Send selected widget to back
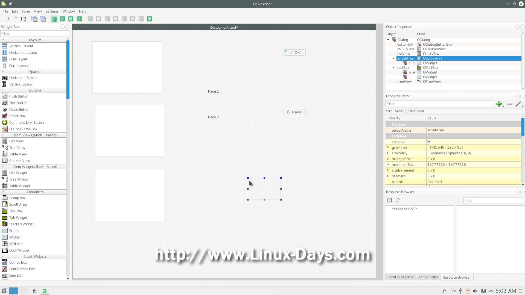The height and width of the screenshot is (295, 525). (x=34, y=19)
